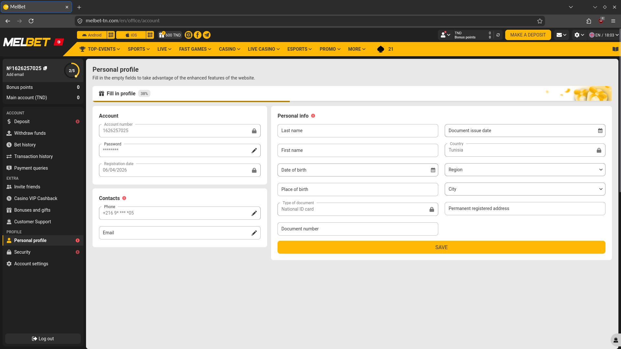Open the FAST GAMES menu
The width and height of the screenshot is (621, 349).
[x=195, y=49]
